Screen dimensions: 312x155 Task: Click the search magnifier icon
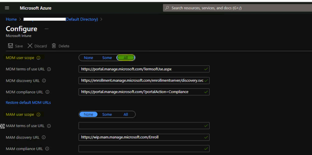tap(167, 8)
